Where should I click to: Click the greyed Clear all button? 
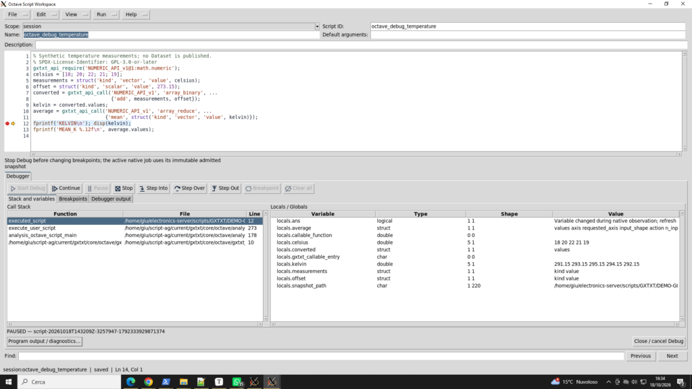click(x=298, y=188)
